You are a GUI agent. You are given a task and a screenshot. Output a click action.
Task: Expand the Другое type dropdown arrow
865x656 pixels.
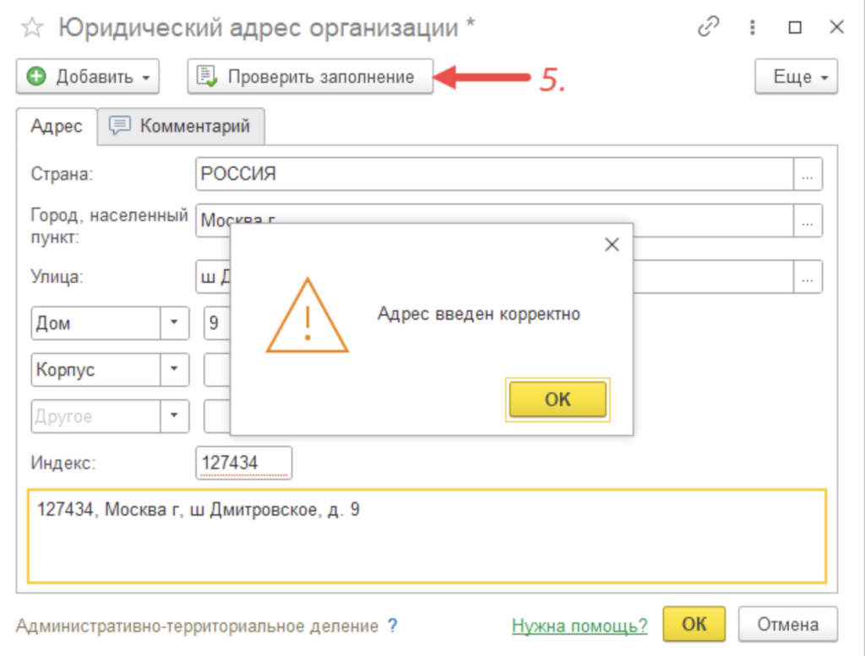(x=175, y=415)
